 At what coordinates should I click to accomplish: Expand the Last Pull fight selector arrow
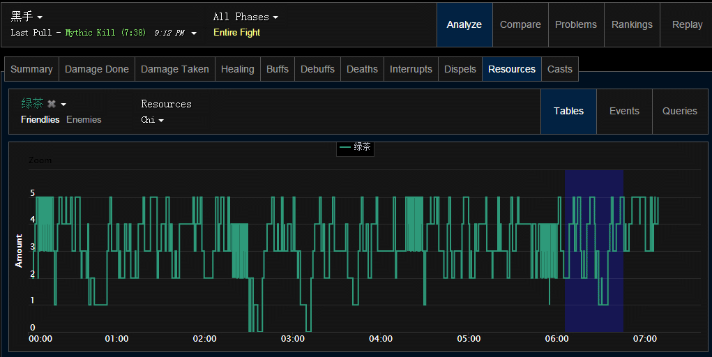(x=194, y=33)
